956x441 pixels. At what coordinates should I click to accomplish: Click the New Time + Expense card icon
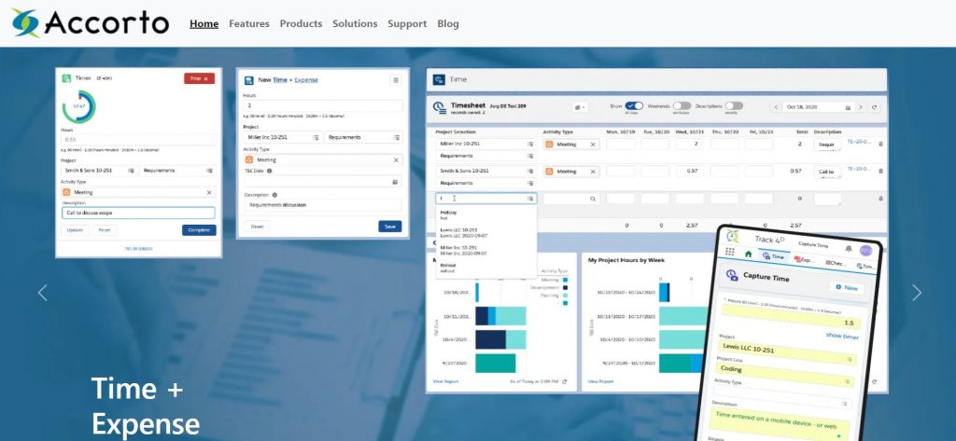pos(248,80)
